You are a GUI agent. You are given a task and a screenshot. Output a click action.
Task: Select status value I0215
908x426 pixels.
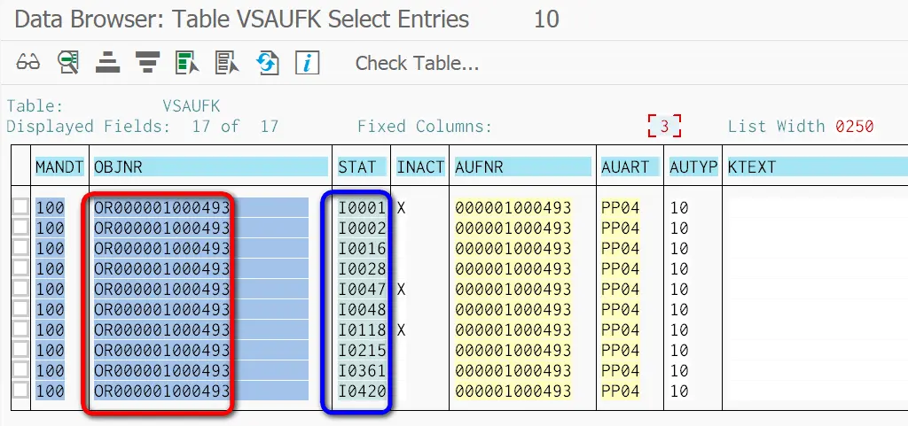tap(362, 350)
